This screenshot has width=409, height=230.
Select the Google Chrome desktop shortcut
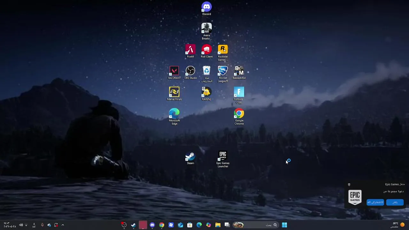[239, 117]
